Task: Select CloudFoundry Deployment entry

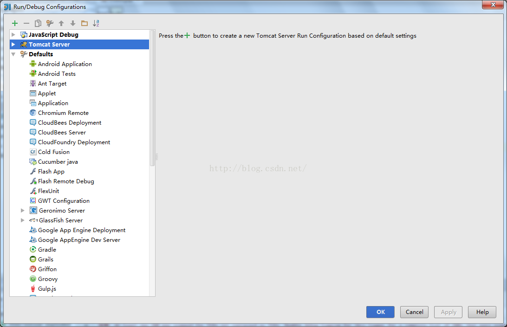Action: (x=74, y=142)
